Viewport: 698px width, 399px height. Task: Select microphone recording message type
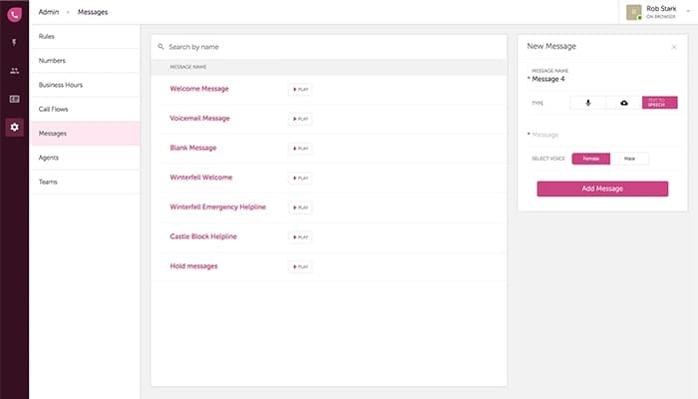tap(587, 103)
